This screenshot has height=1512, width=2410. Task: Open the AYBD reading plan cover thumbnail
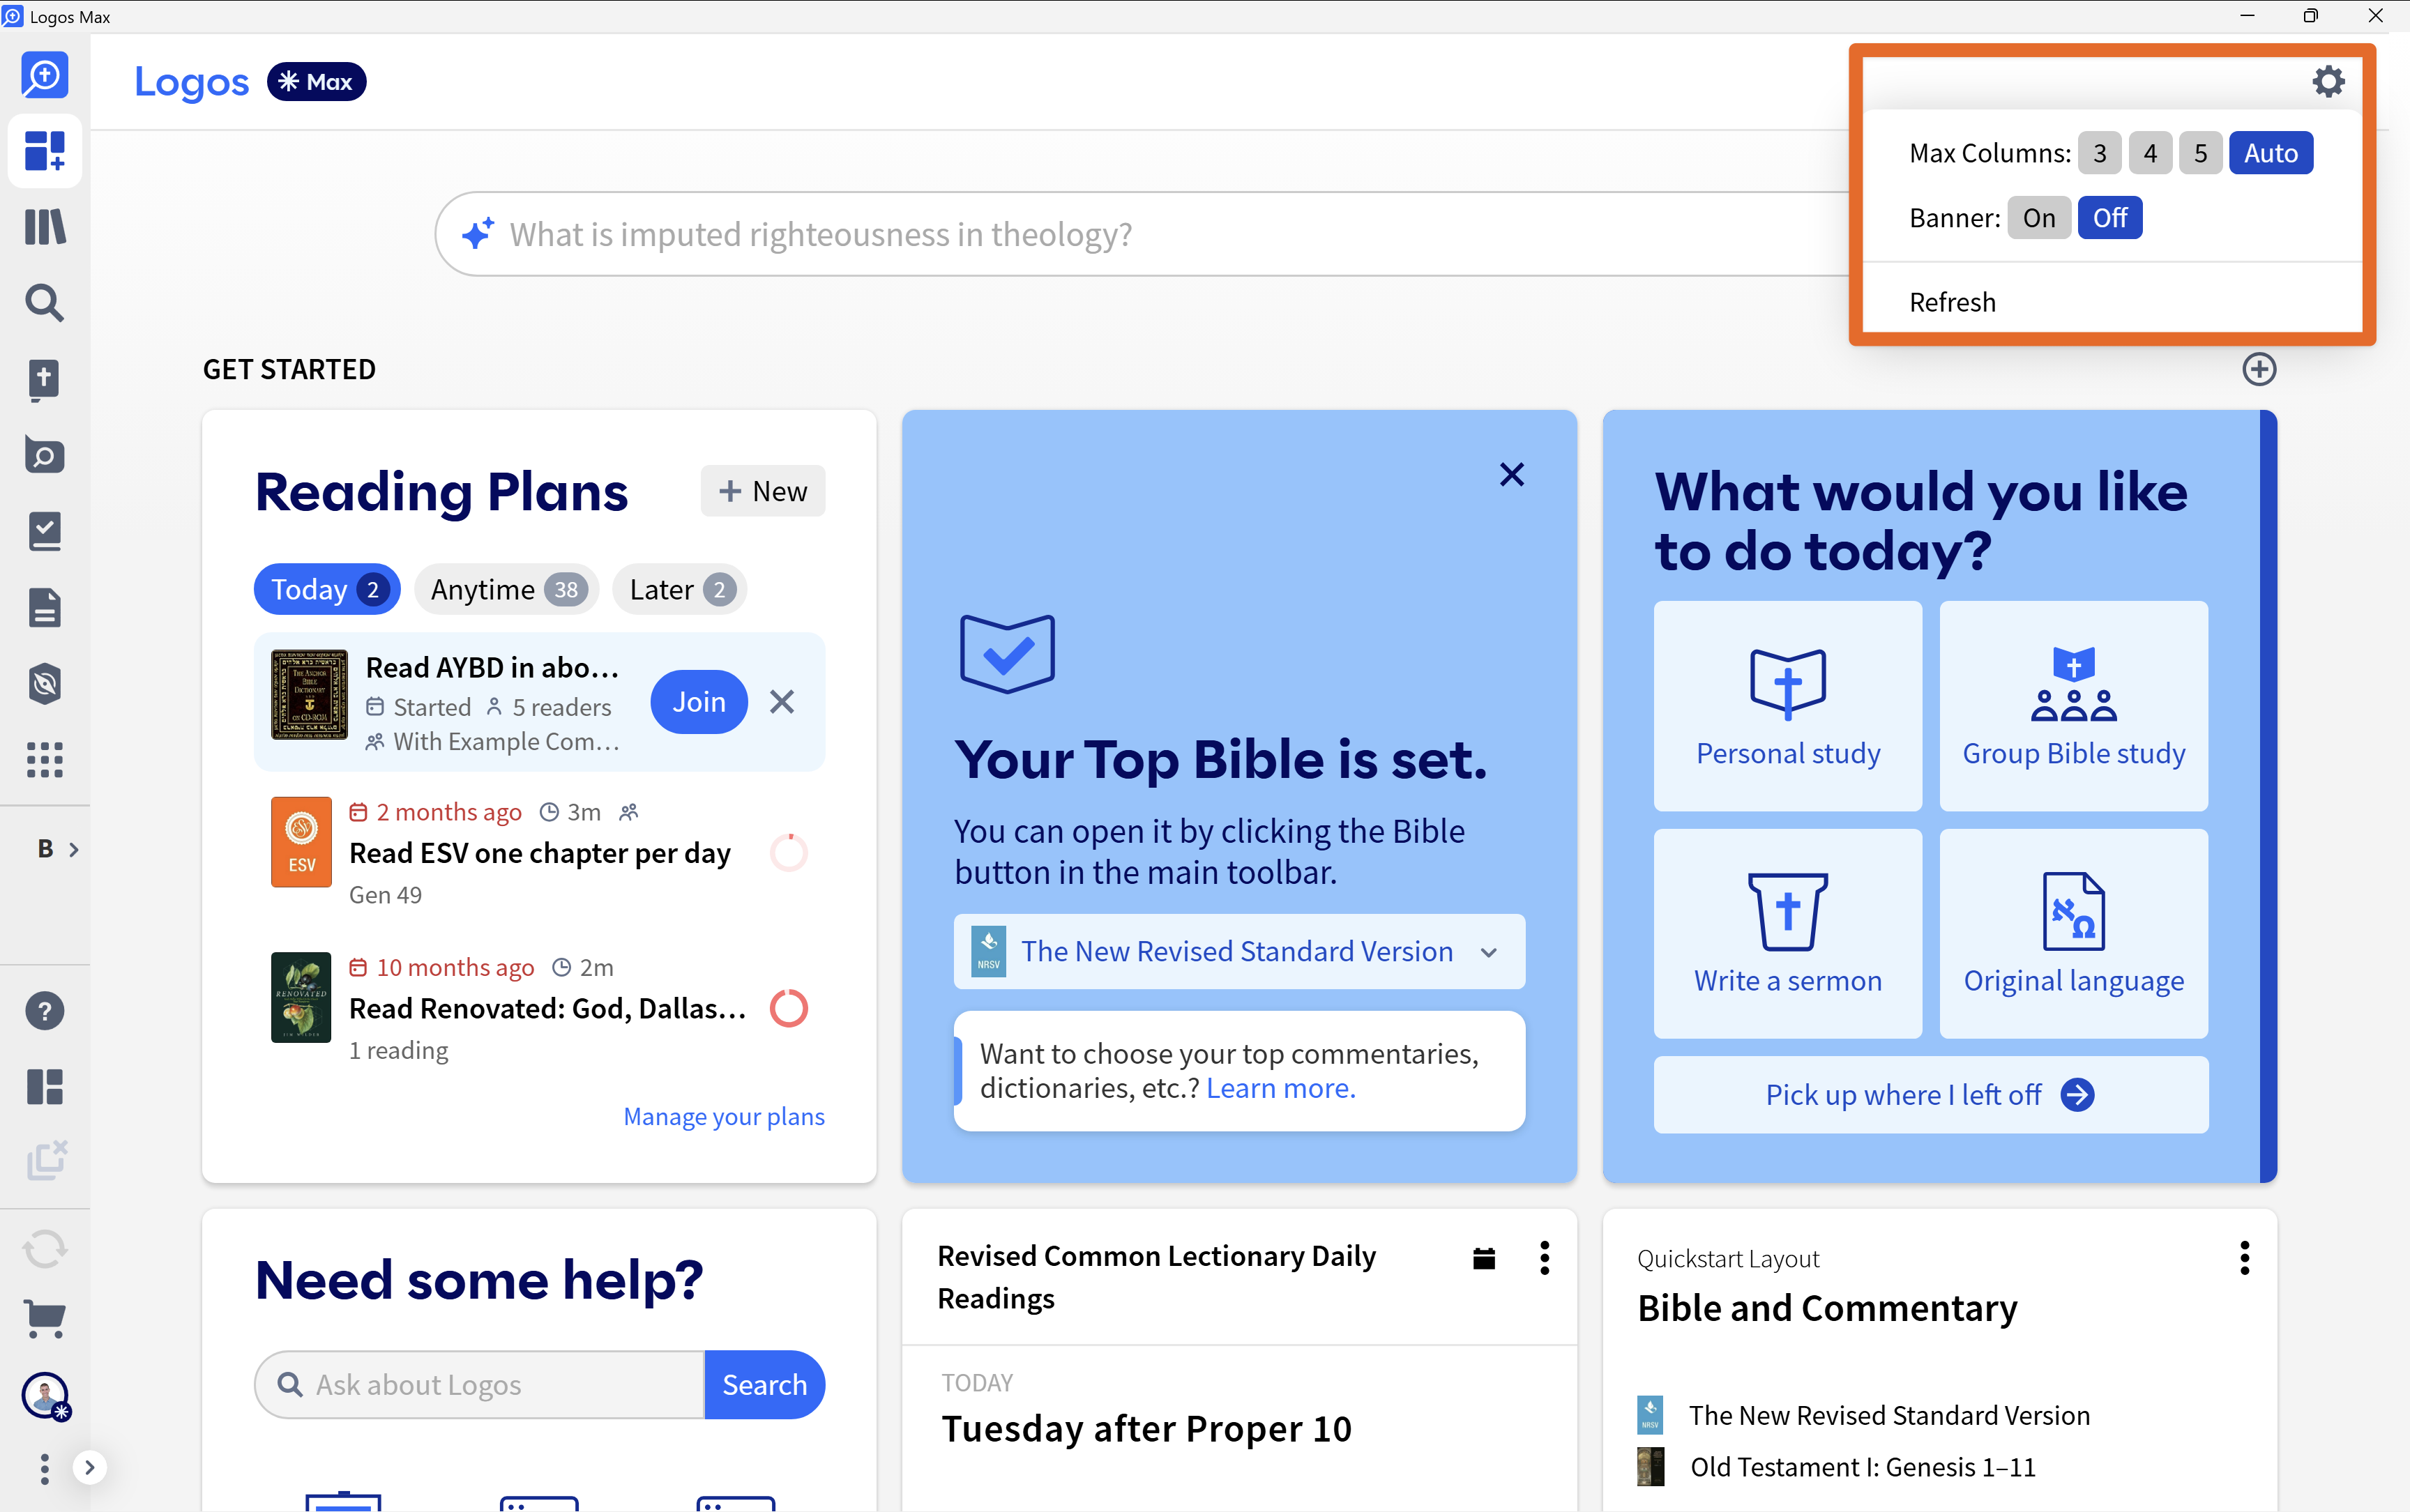point(310,695)
